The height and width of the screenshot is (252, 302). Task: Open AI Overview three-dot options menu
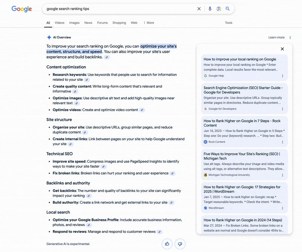pos(290,37)
